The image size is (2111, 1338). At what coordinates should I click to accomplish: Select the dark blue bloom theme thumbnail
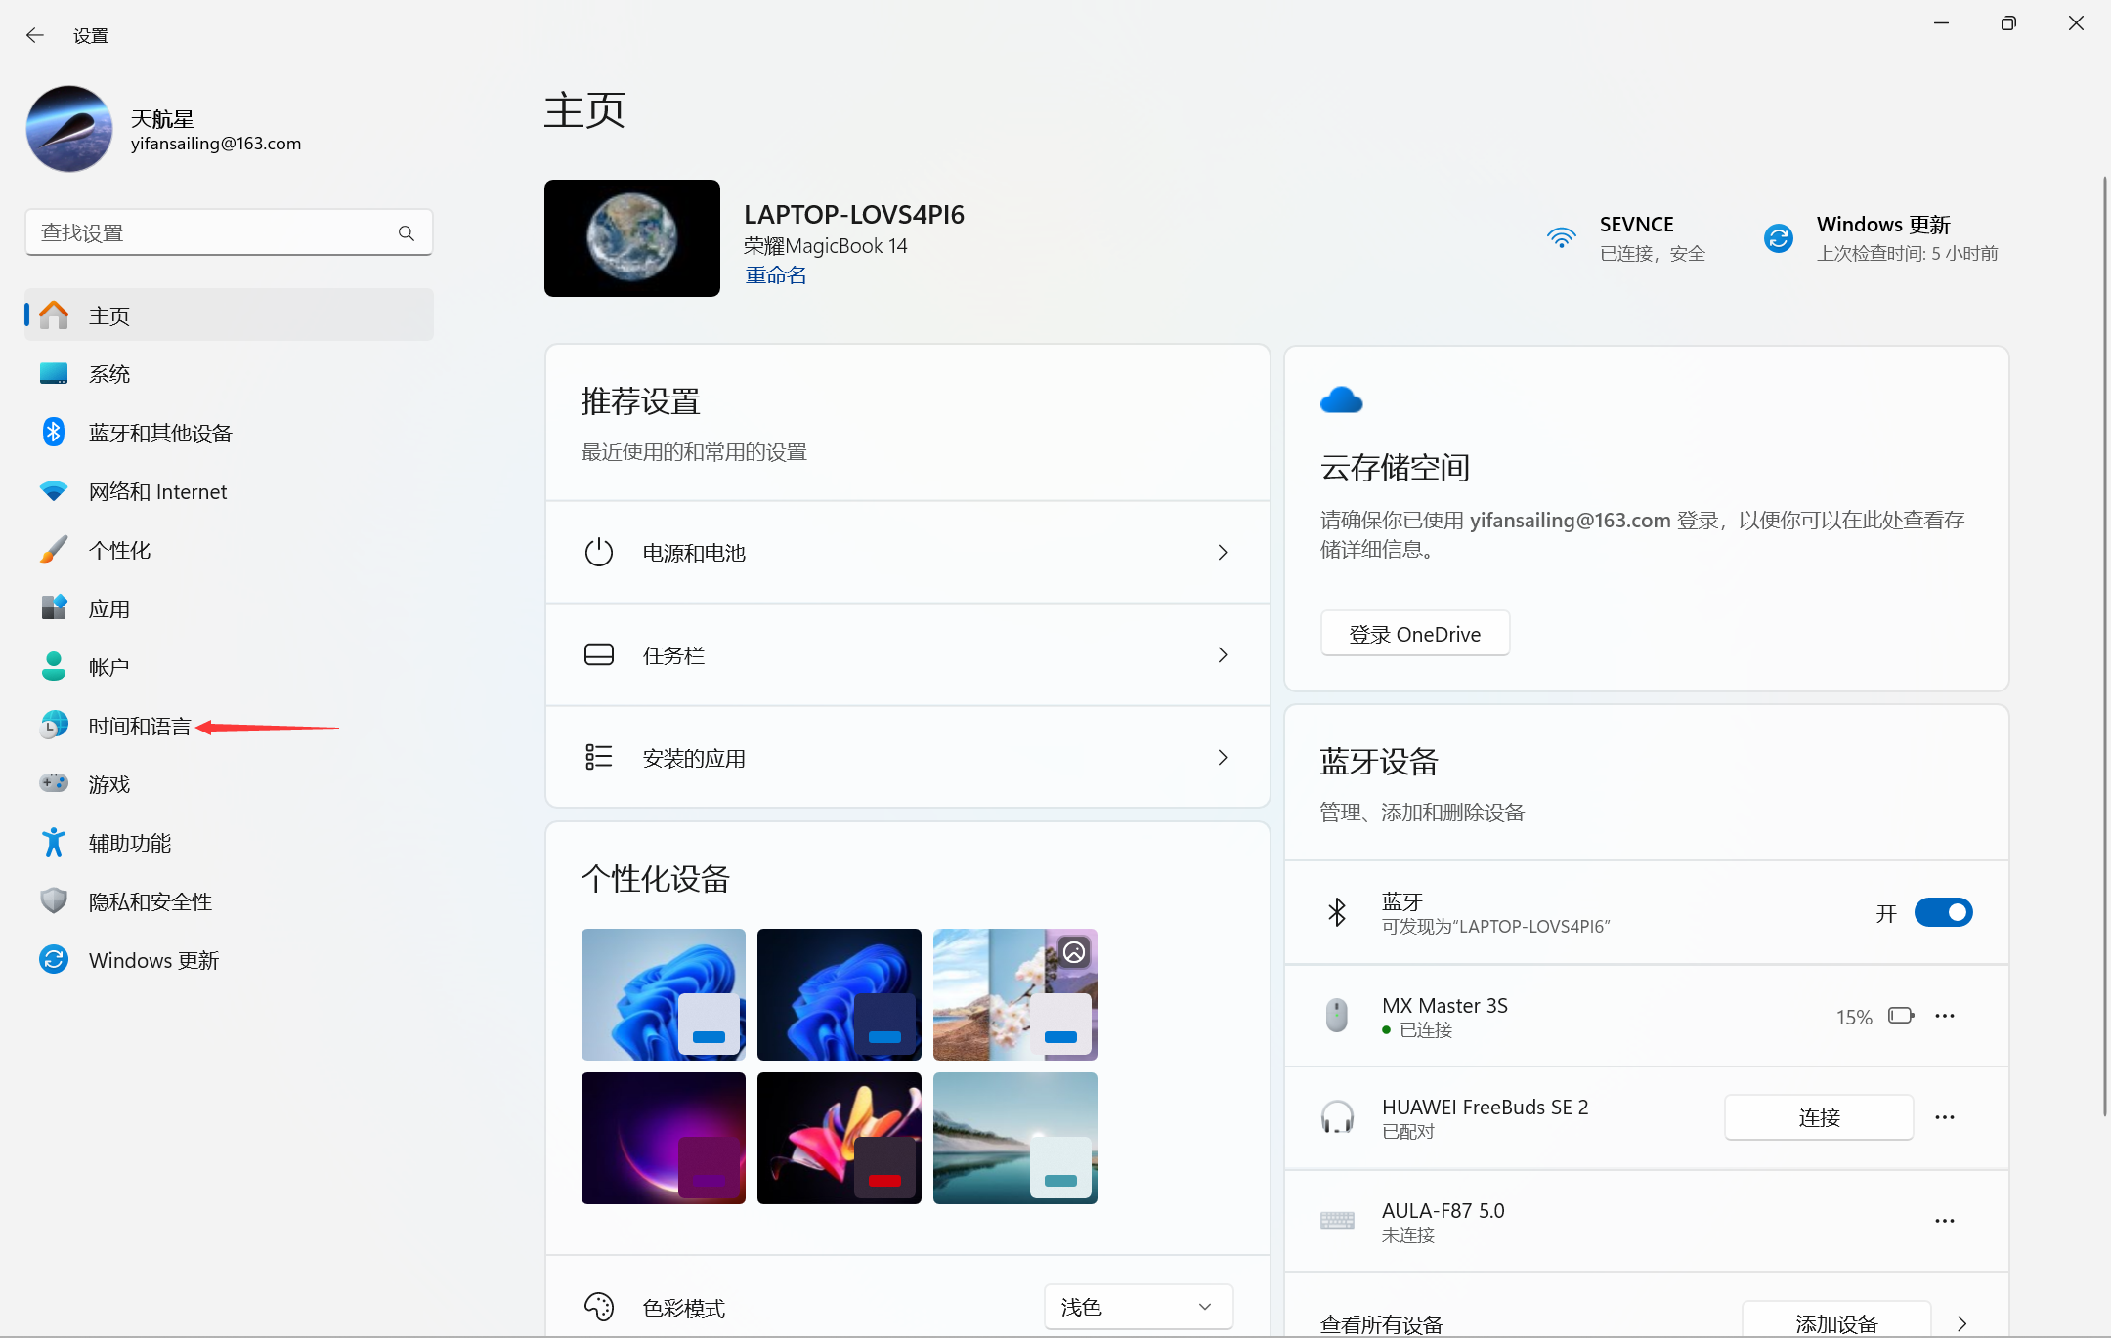[x=839, y=994]
